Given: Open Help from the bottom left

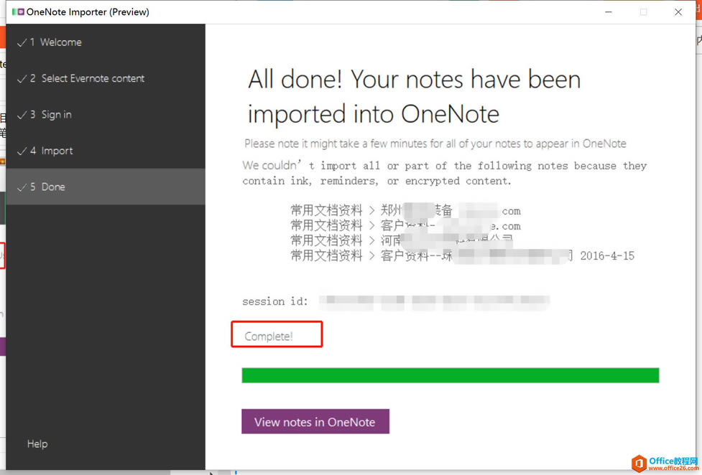Looking at the screenshot, I should 37,443.
